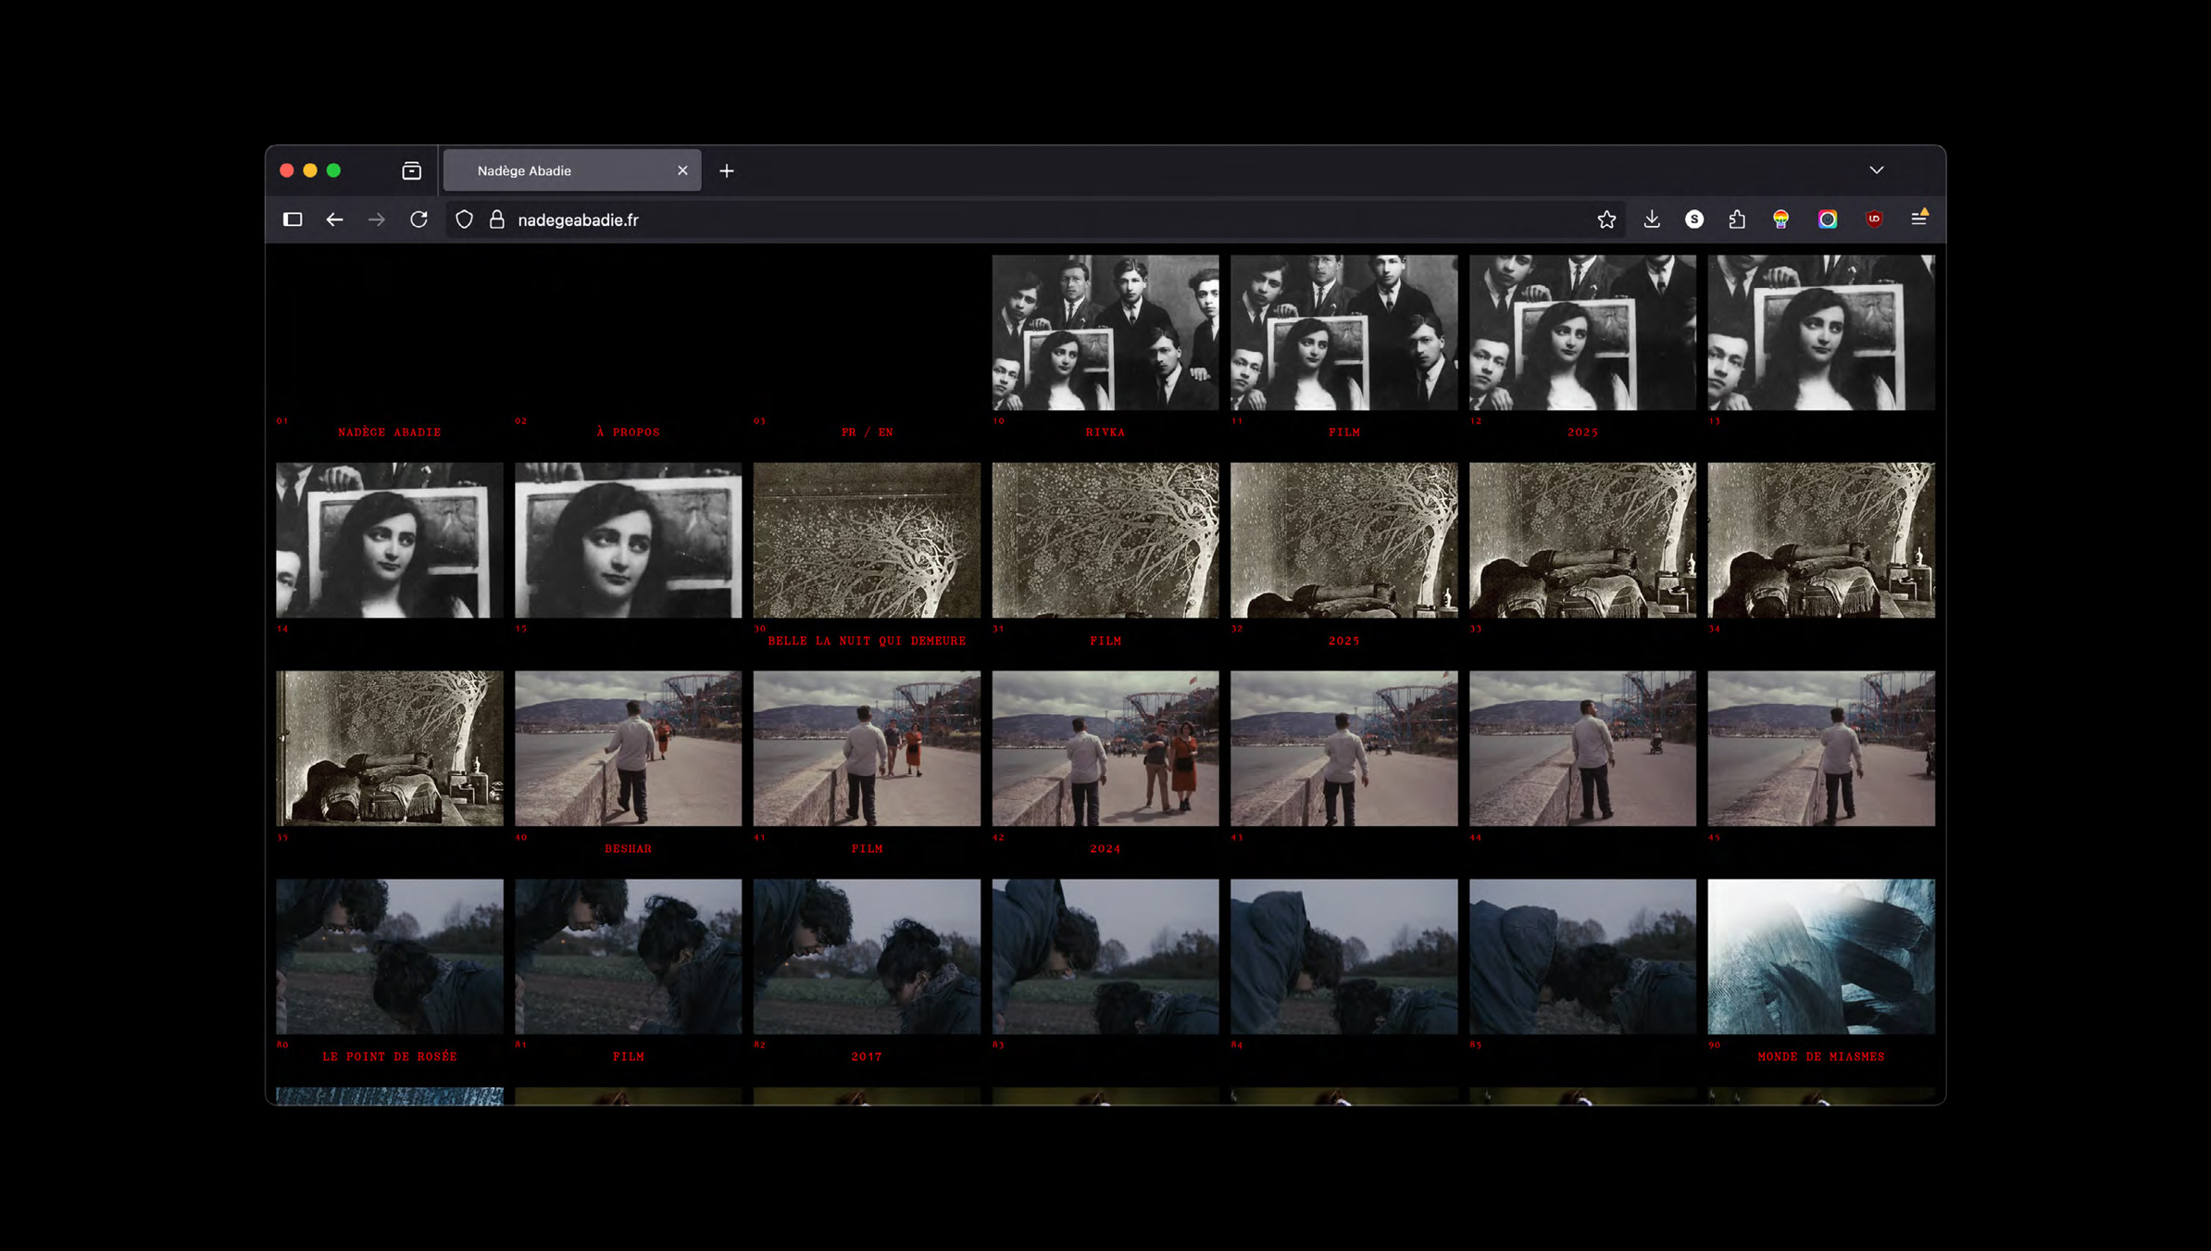Open the Le Point de Rosée link
Image resolution: width=2211 pixels, height=1251 pixels.
390,1057
